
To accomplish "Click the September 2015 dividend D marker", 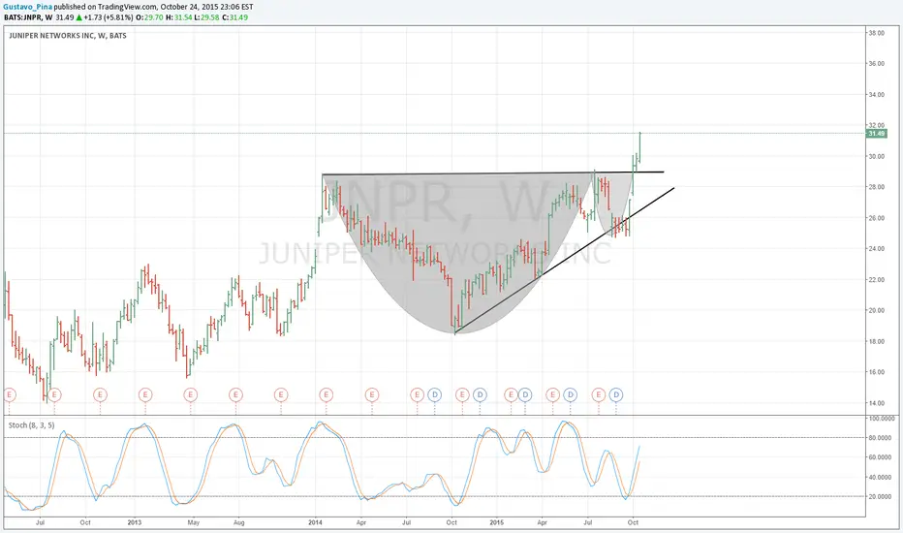I will click(615, 394).
